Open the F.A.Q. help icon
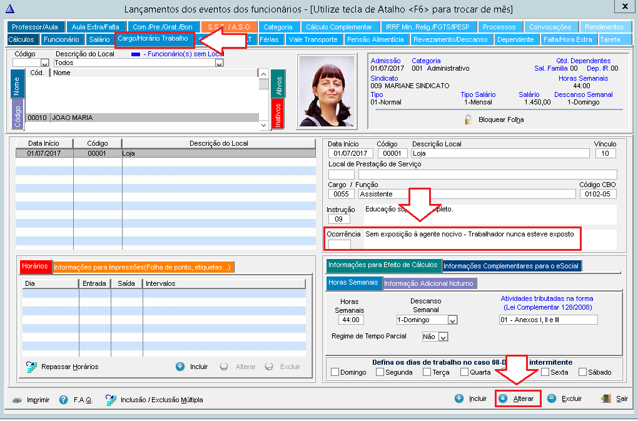638x421 pixels. pyautogui.click(x=63, y=400)
